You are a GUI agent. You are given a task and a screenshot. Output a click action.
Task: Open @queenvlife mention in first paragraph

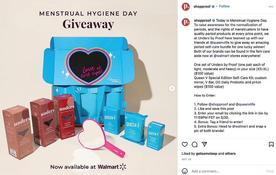[220, 42]
